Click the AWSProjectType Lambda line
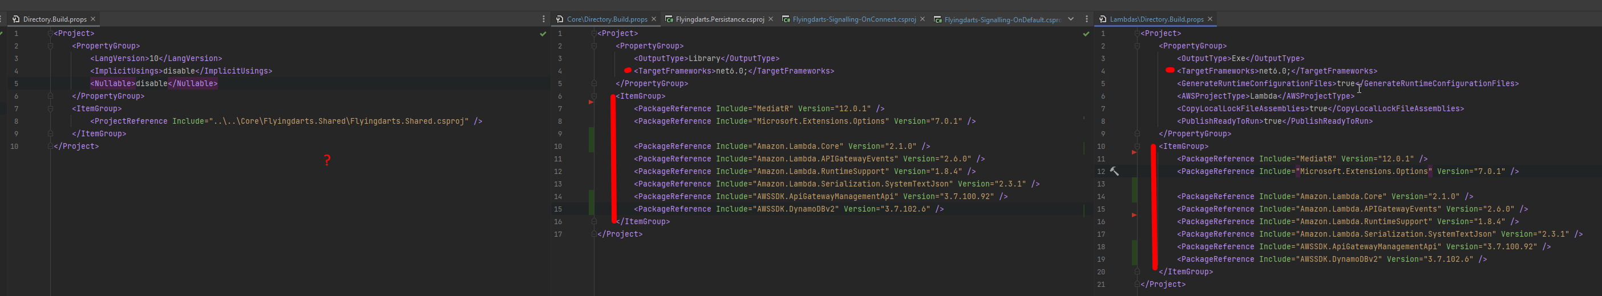This screenshot has height=296, width=1602. pos(1265,96)
